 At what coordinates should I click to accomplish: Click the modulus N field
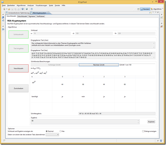[x=136, y=33]
